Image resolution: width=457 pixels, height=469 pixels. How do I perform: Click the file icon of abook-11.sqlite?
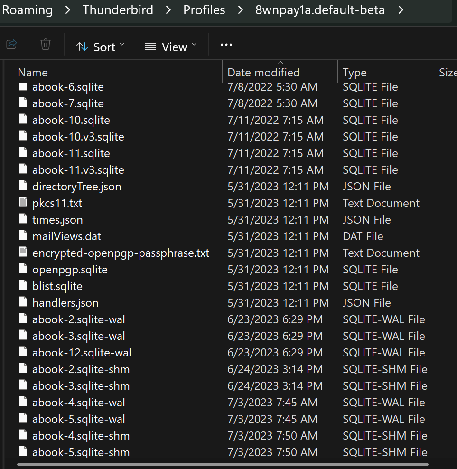click(23, 152)
